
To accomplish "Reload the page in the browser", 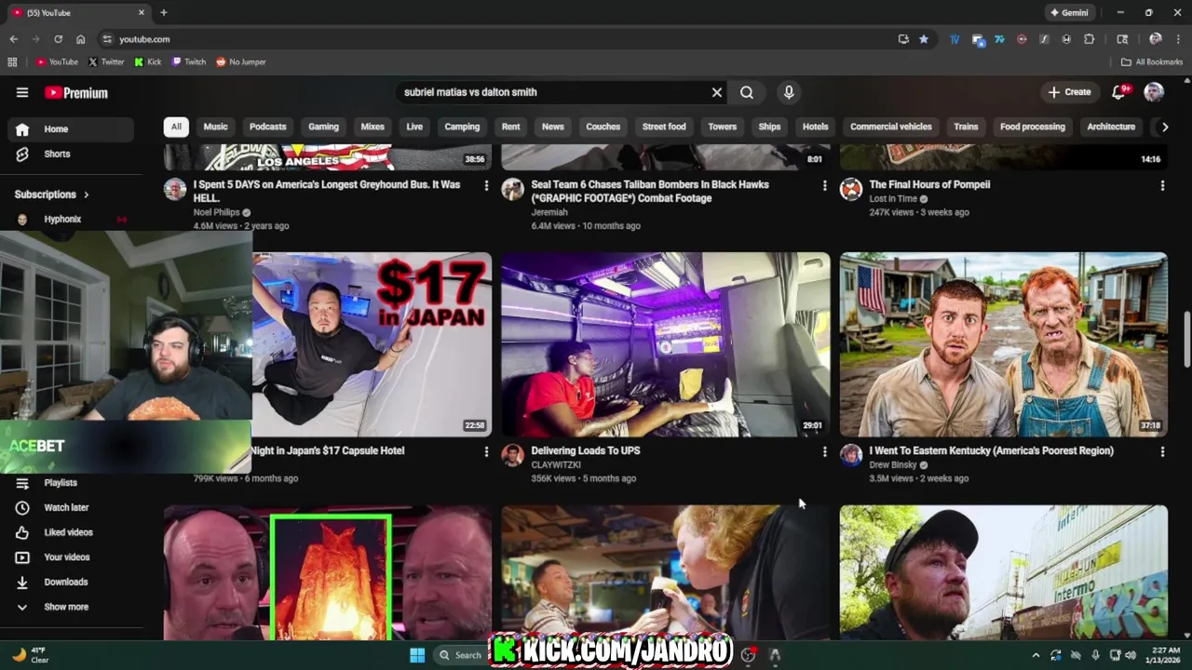I will point(58,39).
